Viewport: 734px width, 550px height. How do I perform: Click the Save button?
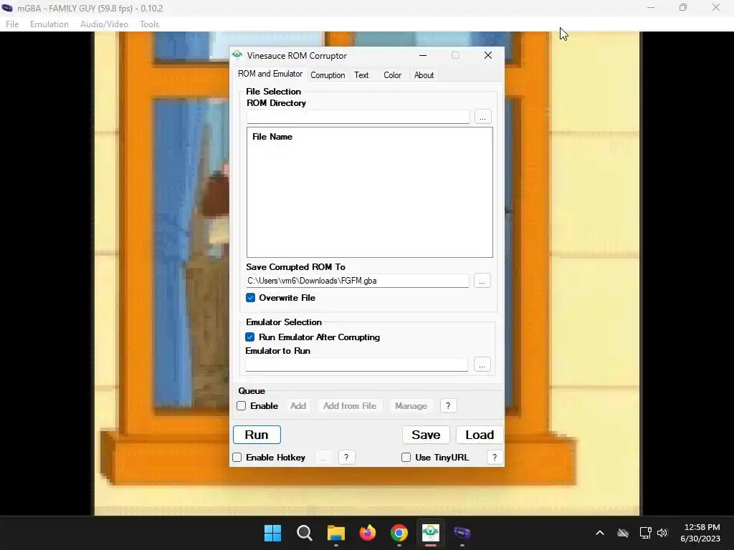pos(426,435)
